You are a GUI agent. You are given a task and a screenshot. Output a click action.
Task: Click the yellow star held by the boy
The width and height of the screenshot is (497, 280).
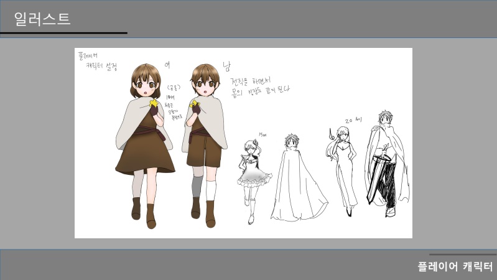(194, 103)
